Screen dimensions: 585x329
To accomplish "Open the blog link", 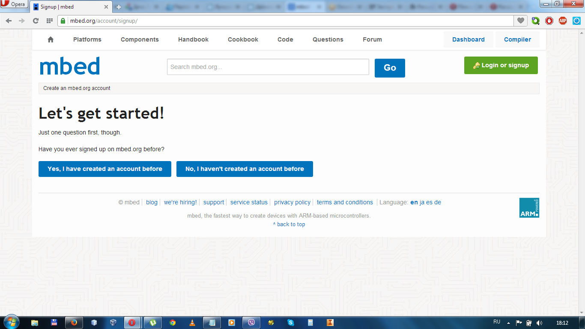I will [152, 202].
